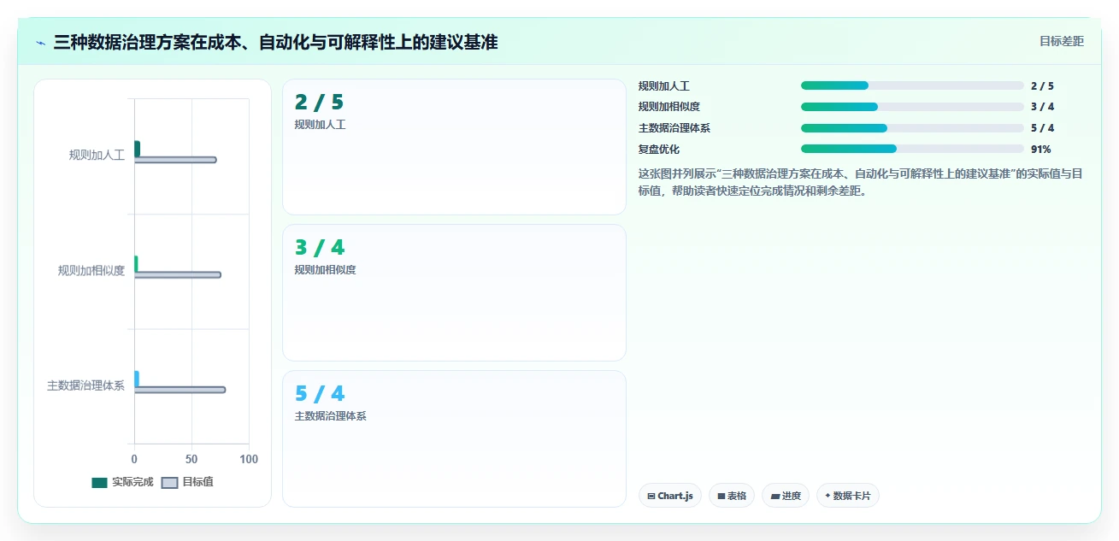Screen dimensions: 1119x541
Task: Click the 进度 tag chip
Action: point(786,496)
